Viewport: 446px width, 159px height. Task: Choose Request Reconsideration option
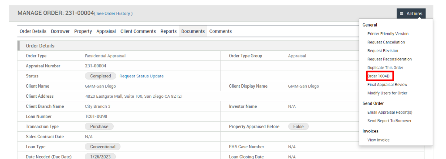click(x=389, y=60)
